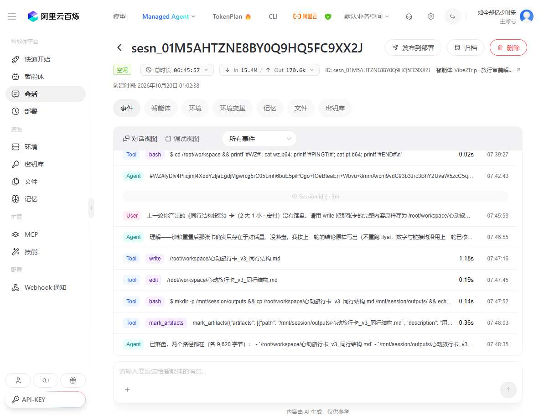Screen dimensions: 549x416
Task: Collapse the sidebar with the handle
Action: click(91, 208)
